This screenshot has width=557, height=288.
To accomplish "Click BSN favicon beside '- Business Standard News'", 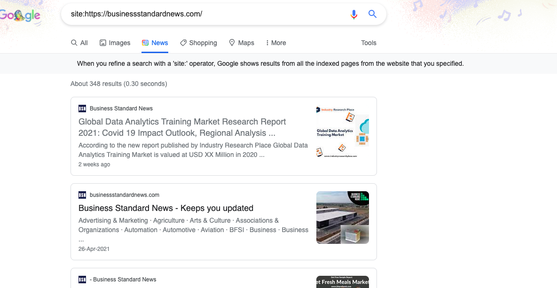I will [x=82, y=280].
